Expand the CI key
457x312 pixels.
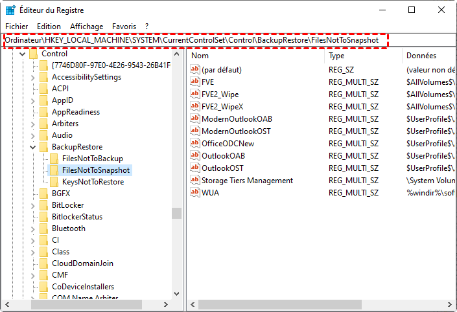32,240
